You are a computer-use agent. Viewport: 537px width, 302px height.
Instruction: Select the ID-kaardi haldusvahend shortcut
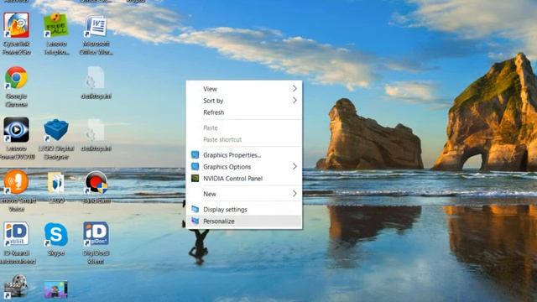pos(17,243)
